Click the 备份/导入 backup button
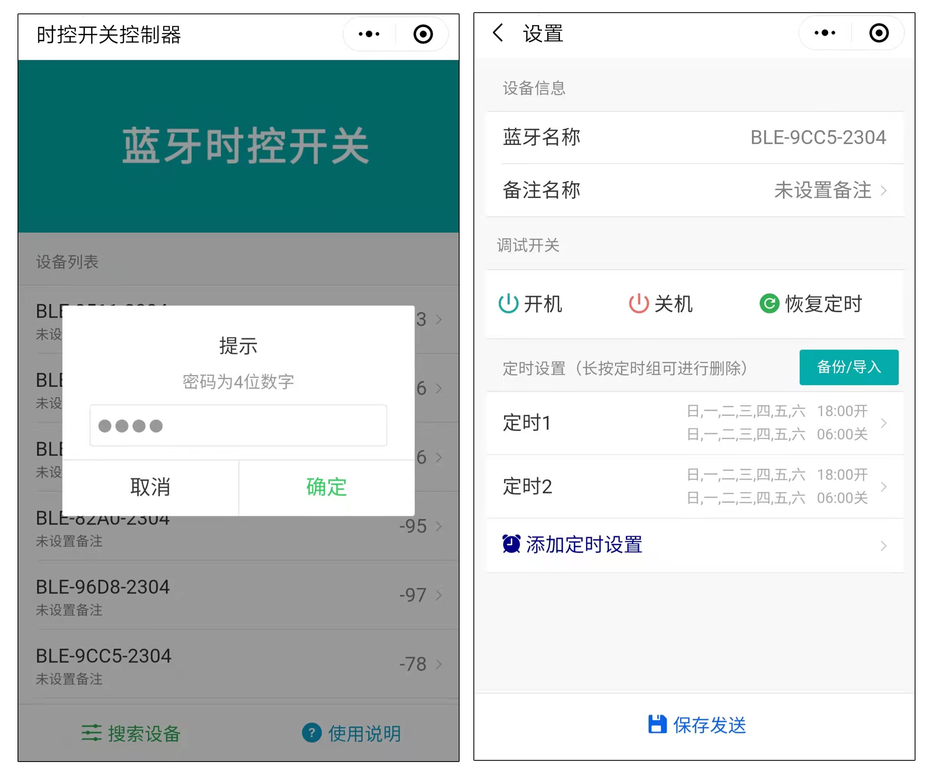The image size is (933, 773). 849,367
